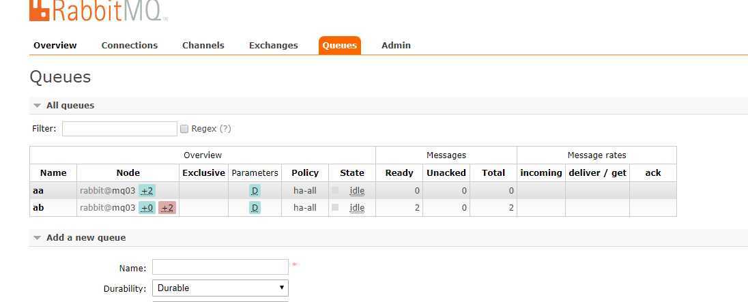Open the Exchanges tab
Image resolution: width=748 pixels, height=302 pixels.
(x=274, y=45)
